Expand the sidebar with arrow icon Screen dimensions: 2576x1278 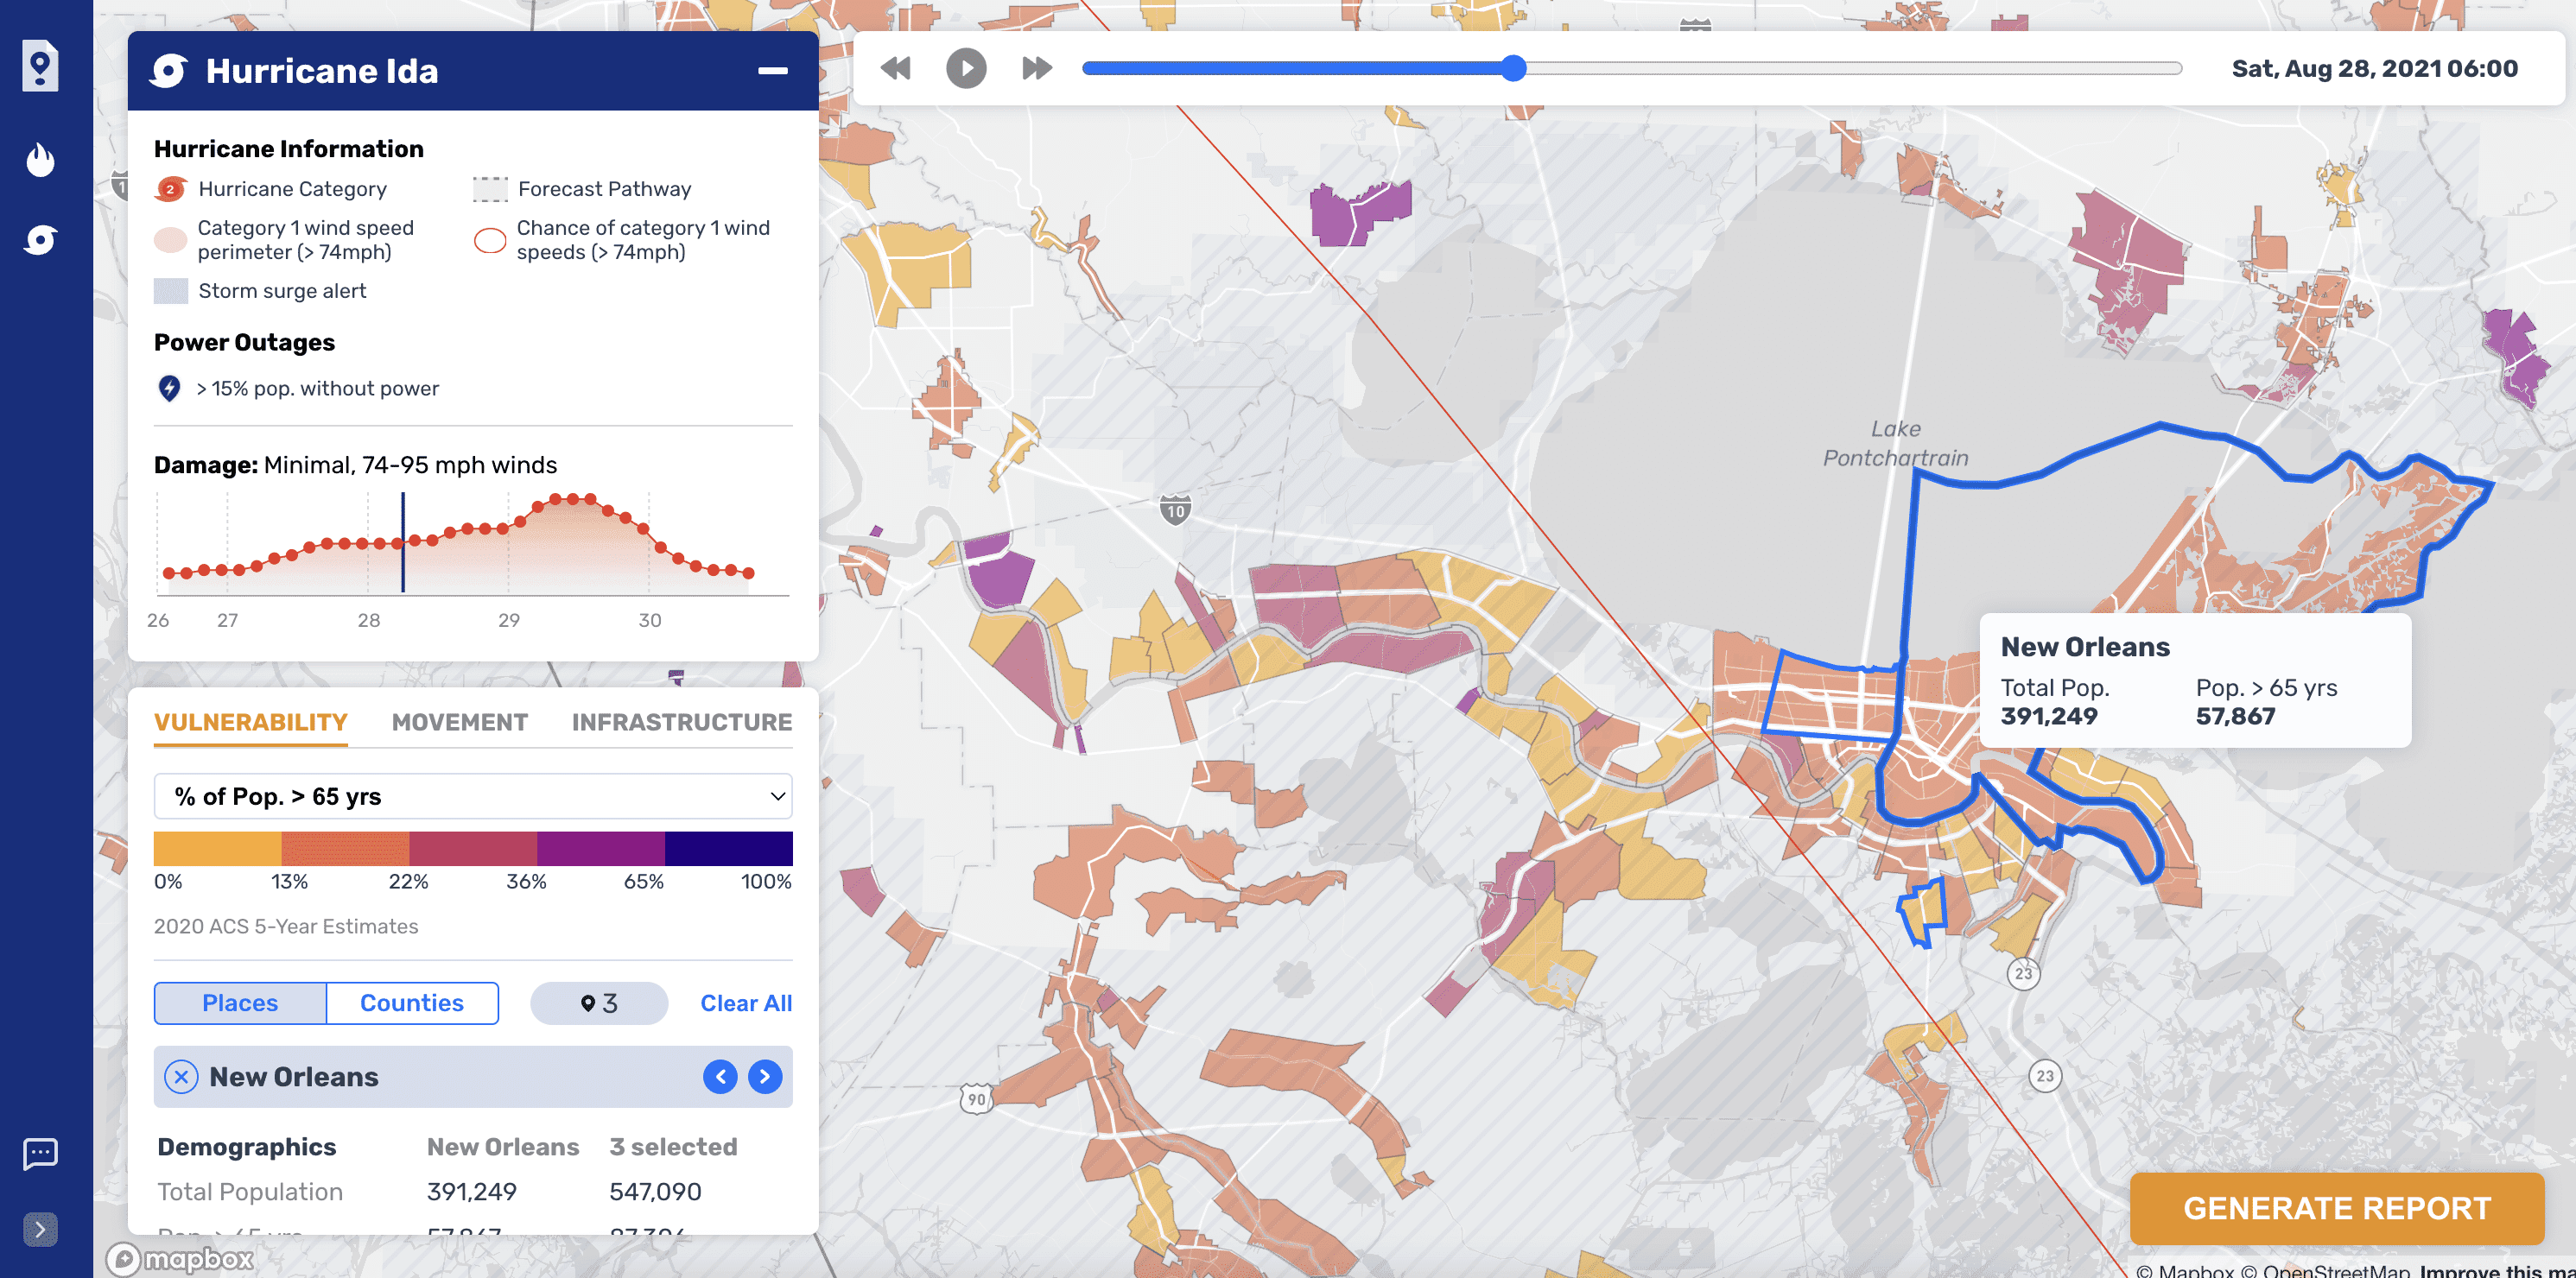coord(40,1228)
